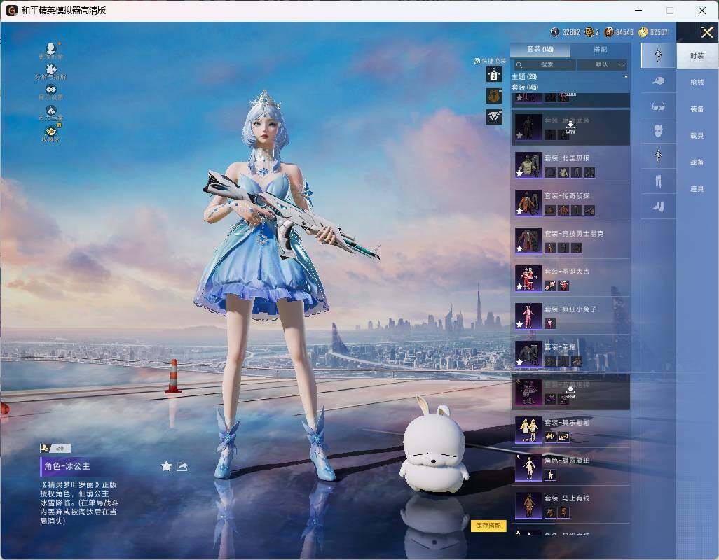Viewport: 719px width, 560px height.
Task: Select the cap headwear category icon
Action: (x=658, y=81)
